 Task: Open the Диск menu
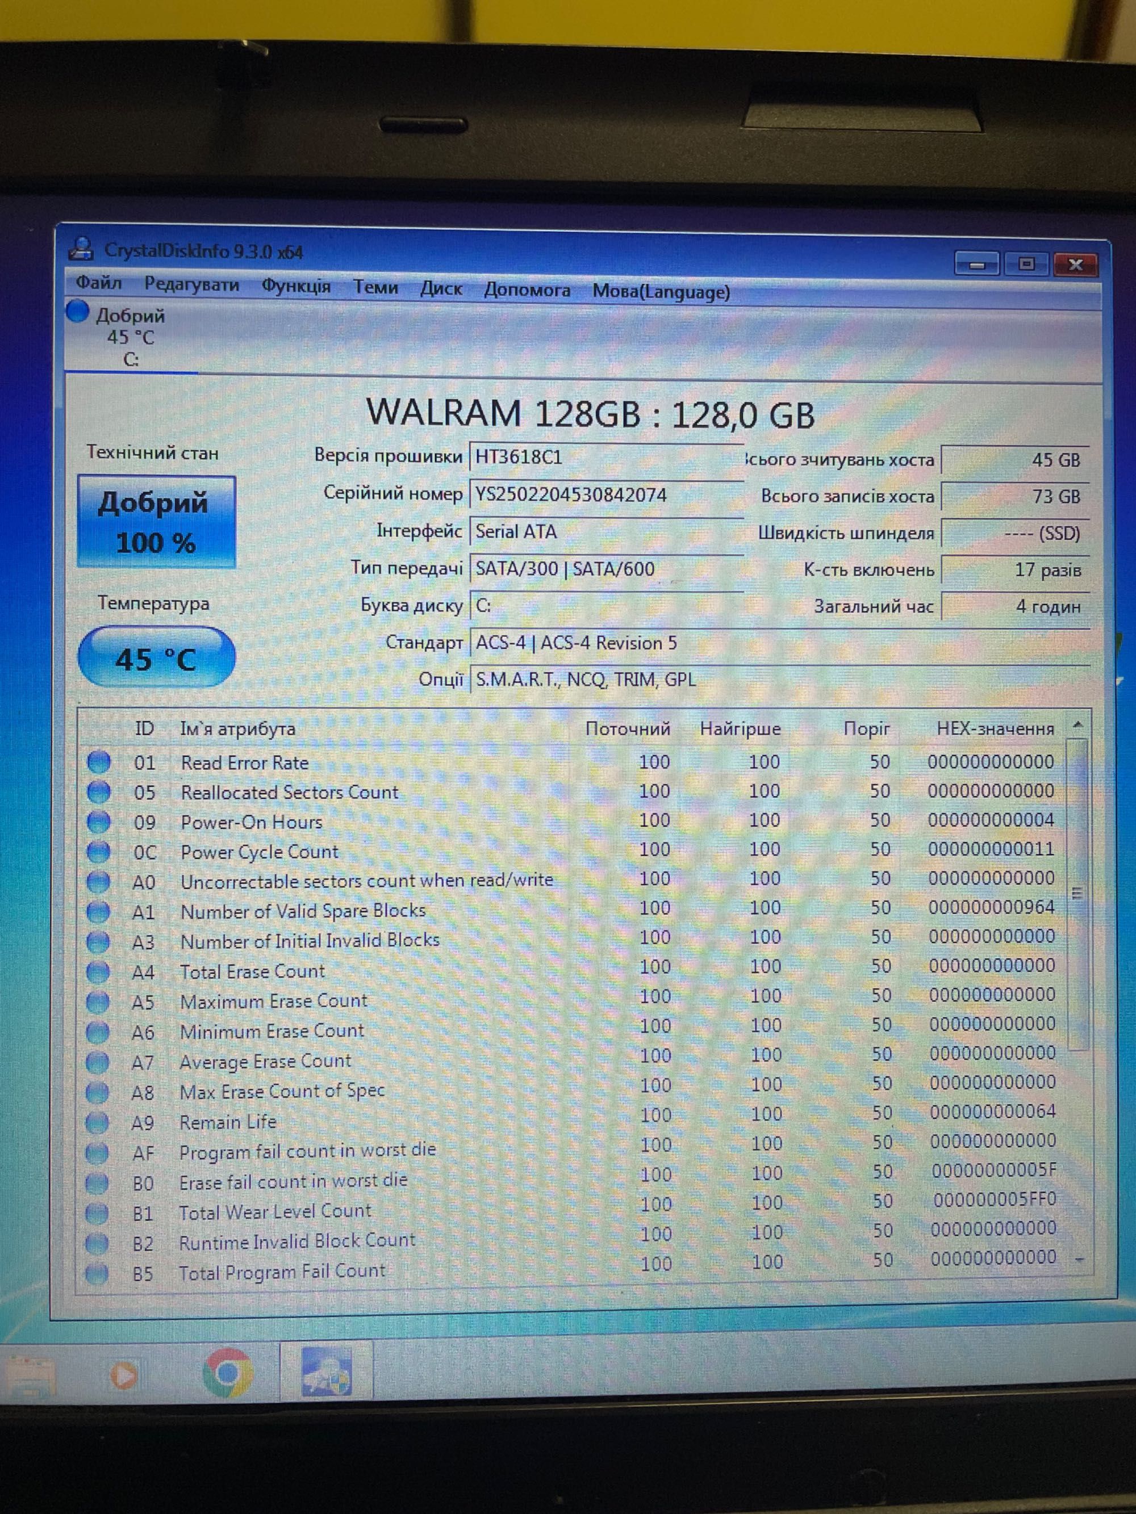pyautogui.click(x=441, y=288)
